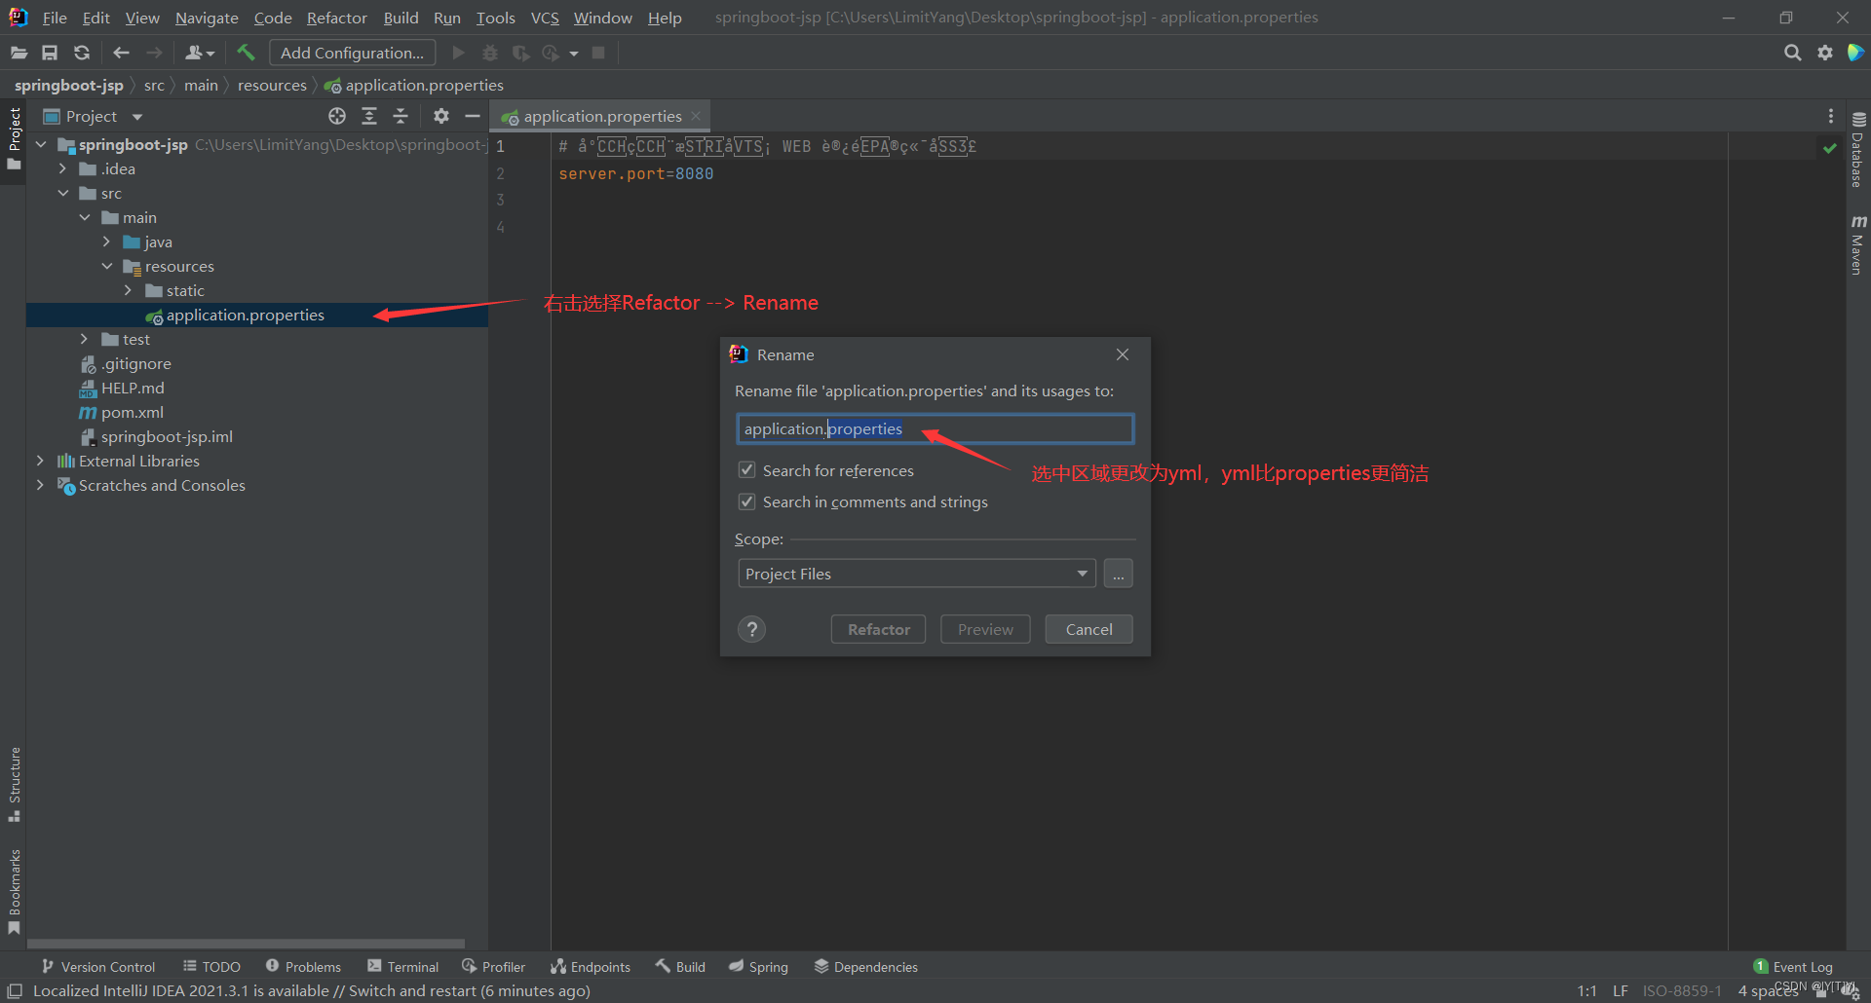This screenshot has height=1003, width=1871.
Task: Click Expand All icon in Project panel
Action: [369, 116]
